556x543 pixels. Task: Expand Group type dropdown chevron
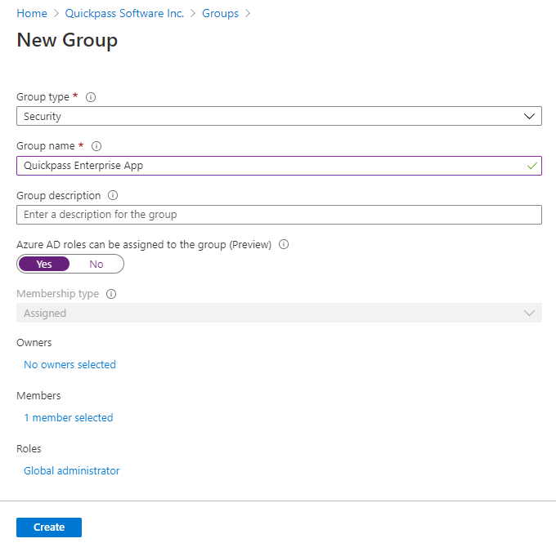point(529,116)
